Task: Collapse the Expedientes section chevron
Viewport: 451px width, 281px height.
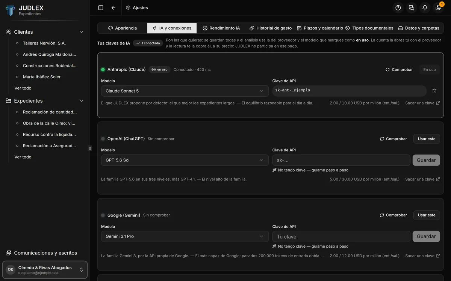Action: [x=81, y=101]
